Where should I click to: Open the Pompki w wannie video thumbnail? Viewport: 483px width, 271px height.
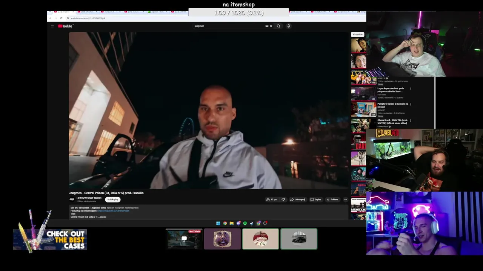tap(364, 109)
